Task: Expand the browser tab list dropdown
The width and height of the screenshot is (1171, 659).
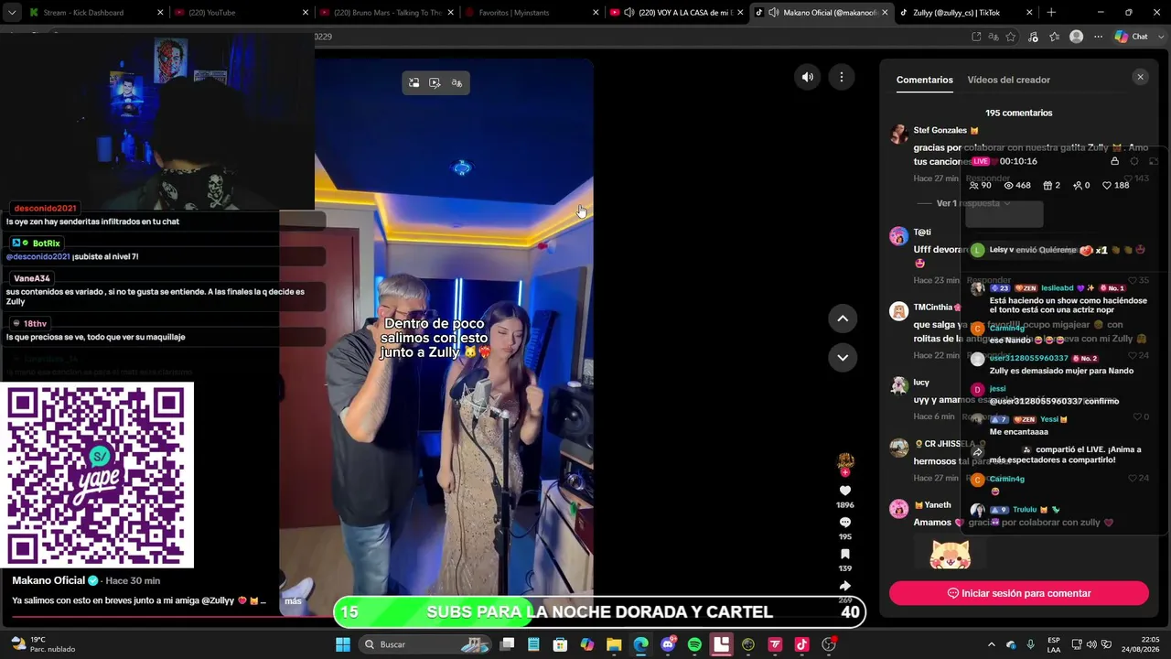Action: (x=11, y=13)
